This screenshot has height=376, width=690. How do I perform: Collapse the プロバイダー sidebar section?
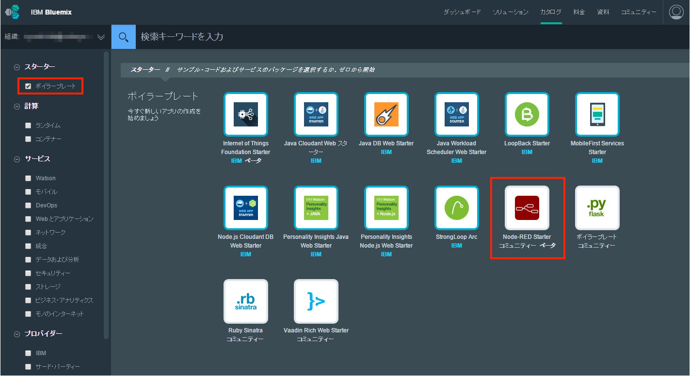pos(17,334)
